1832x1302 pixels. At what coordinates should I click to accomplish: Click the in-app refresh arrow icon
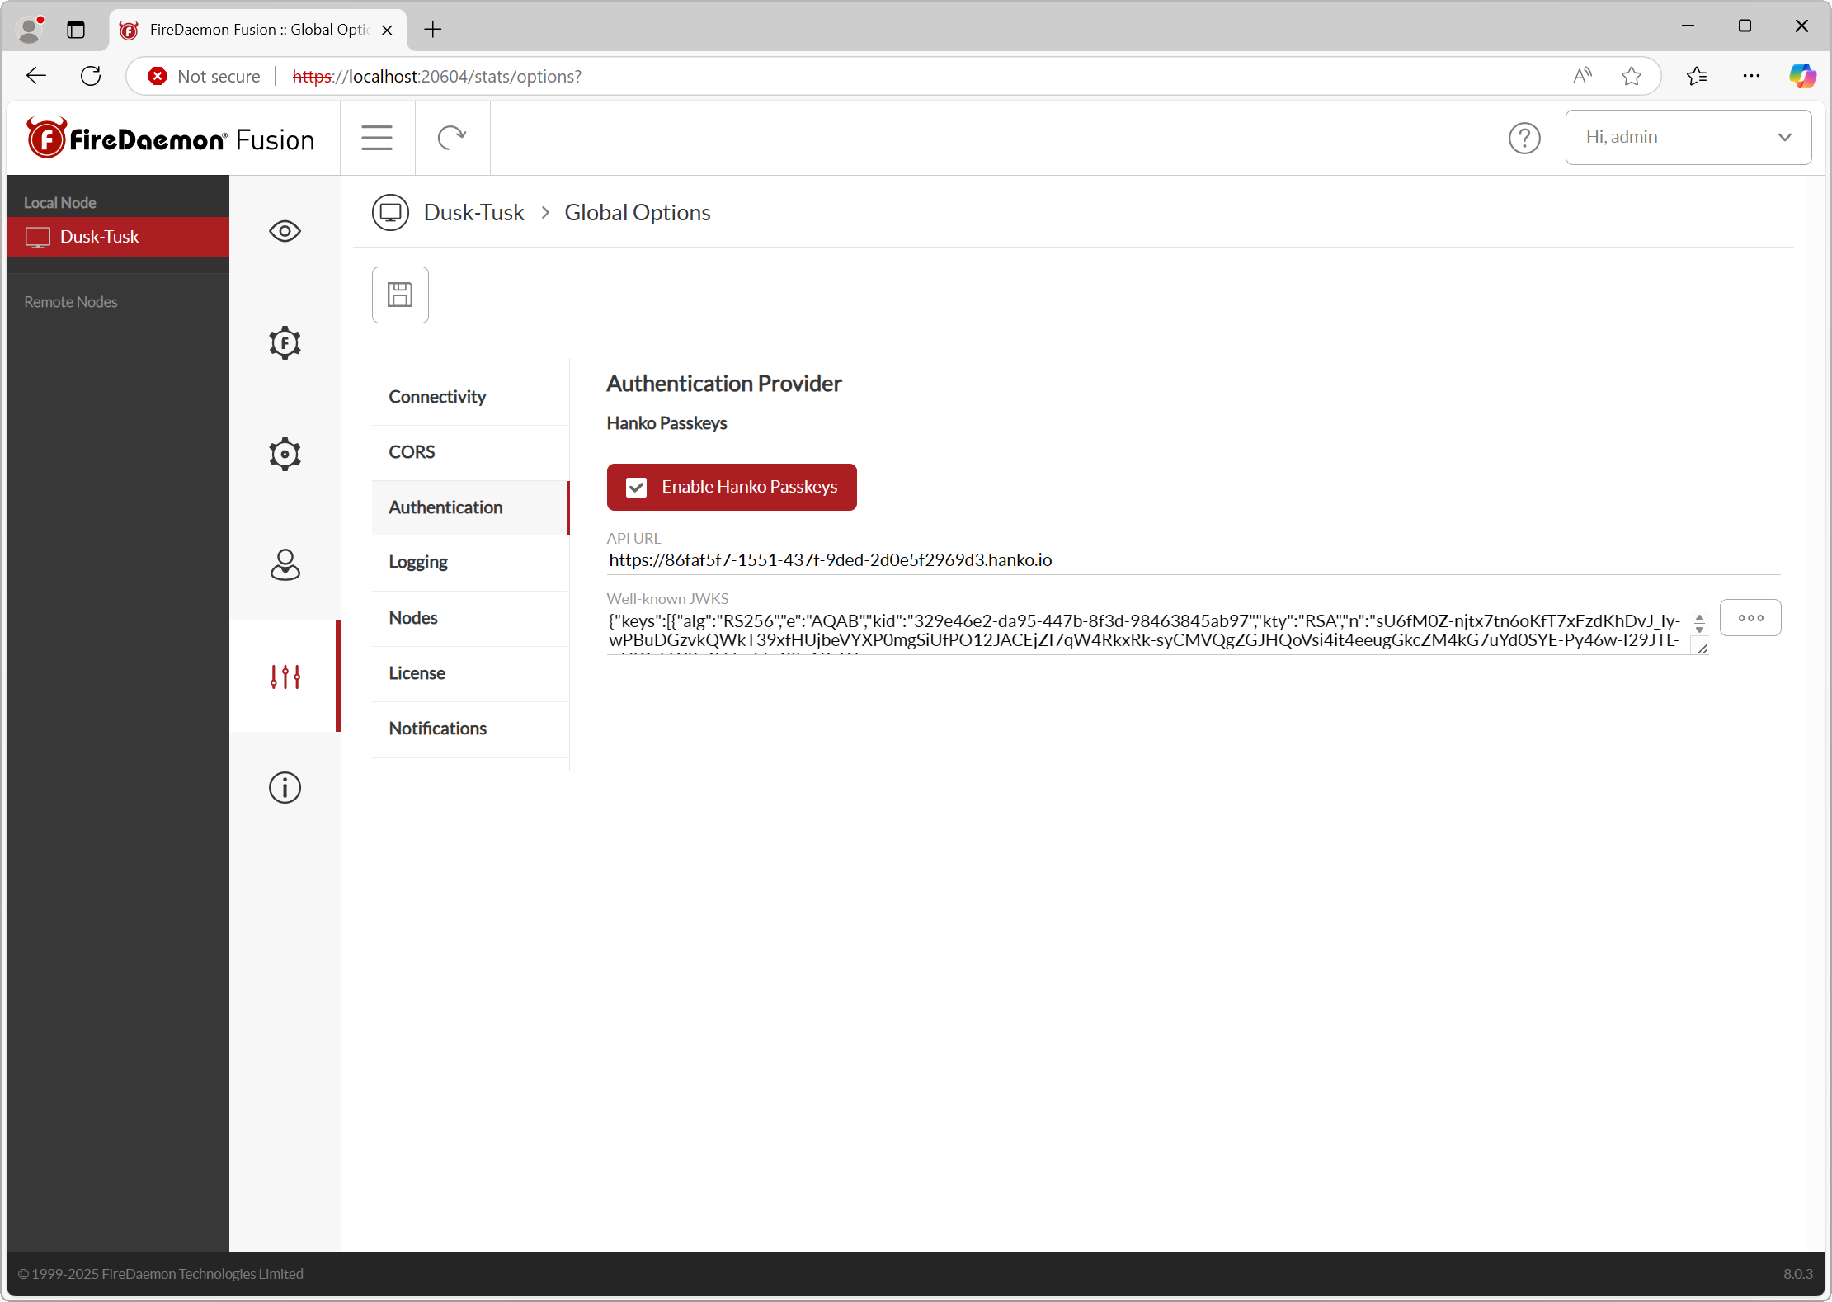click(x=452, y=138)
